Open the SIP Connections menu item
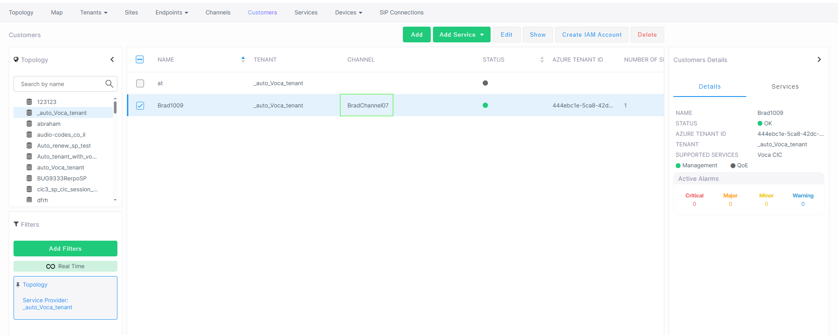This screenshot has height=335, width=838. pos(401,12)
